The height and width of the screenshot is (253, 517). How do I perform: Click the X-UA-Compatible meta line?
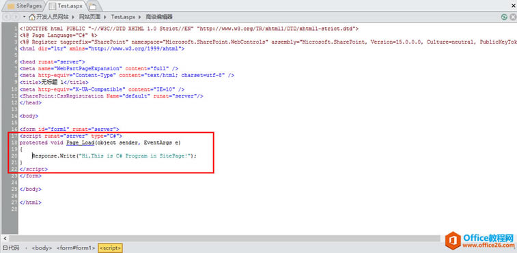[x=102, y=89]
